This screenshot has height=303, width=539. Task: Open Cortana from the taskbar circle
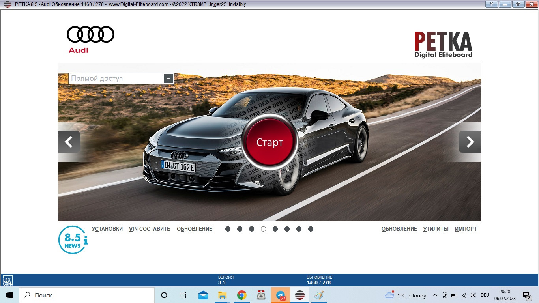tap(164, 295)
